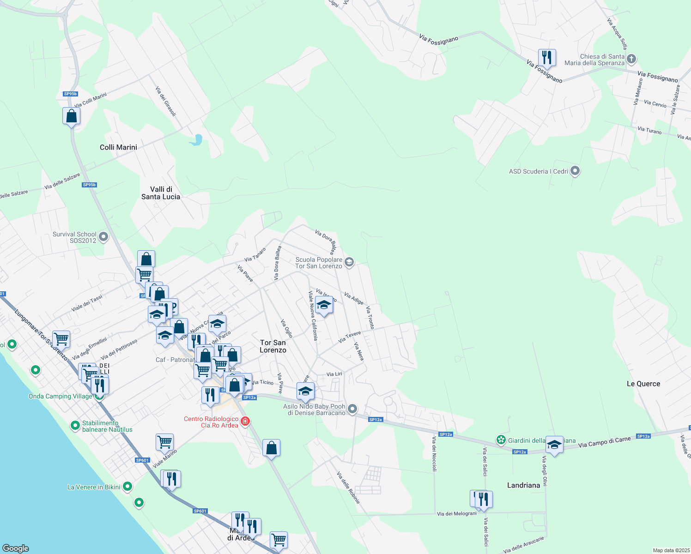Select the shopping bag icon below Viale Marino
This screenshot has height=554, width=691.
click(x=272, y=447)
